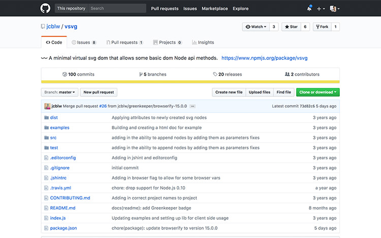Switch to the Issues 8 tab
This screenshot has height=238, width=381.
[x=84, y=43]
